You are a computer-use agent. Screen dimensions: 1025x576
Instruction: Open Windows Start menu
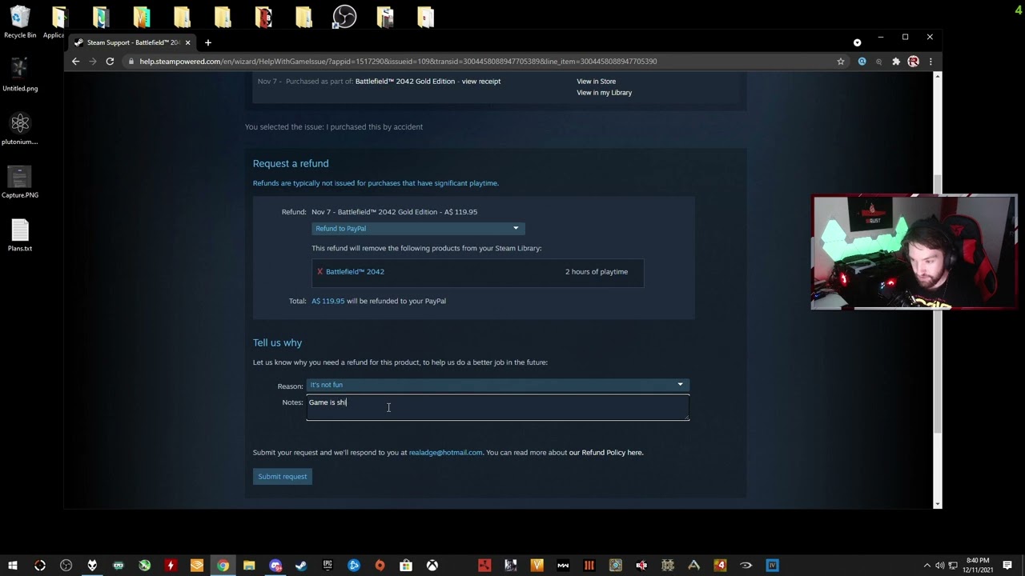click(13, 566)
